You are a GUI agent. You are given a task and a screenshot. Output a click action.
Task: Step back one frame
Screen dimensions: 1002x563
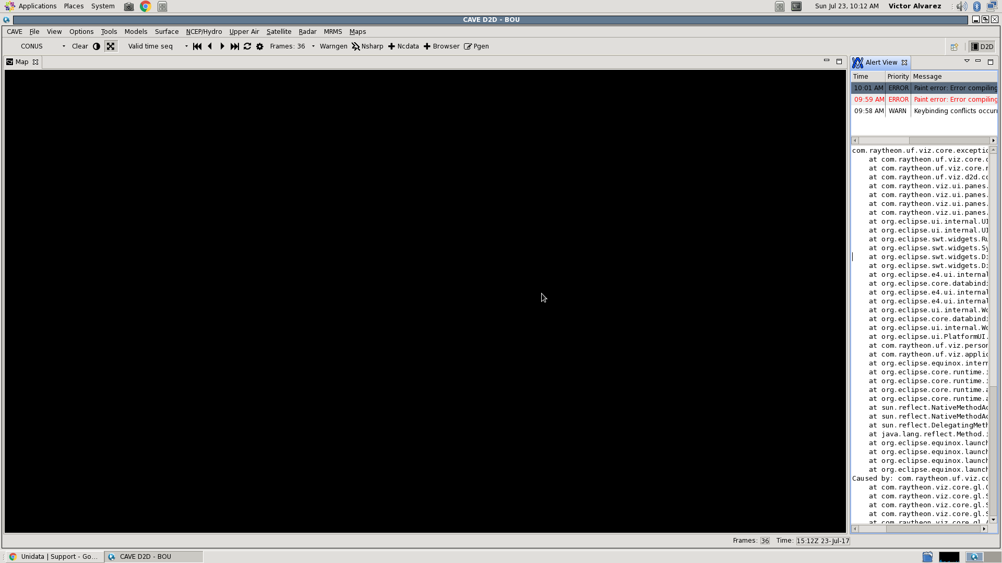(x=210, y=46)
